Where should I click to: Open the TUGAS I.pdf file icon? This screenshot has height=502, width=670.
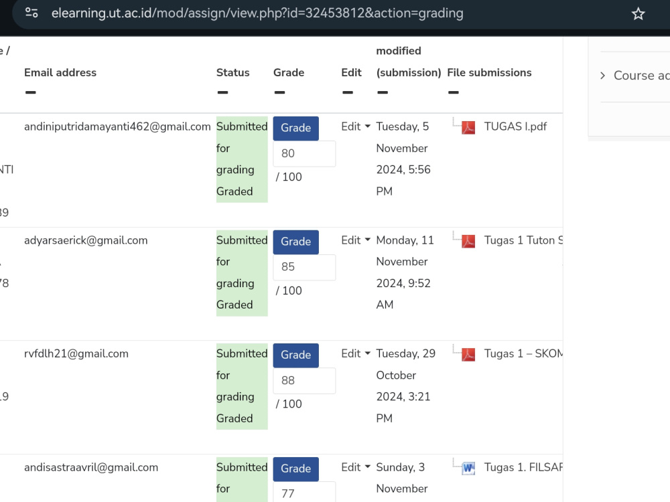click(468, 128)
